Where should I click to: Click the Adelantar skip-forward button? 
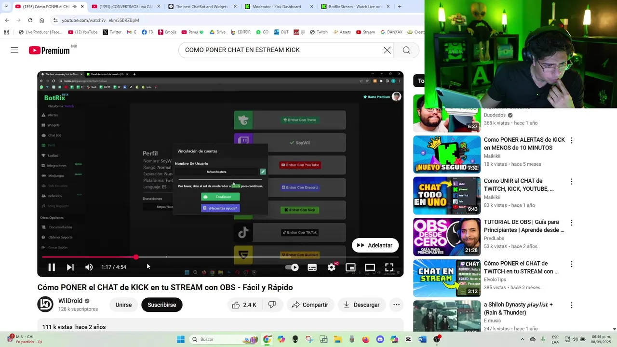(x=375, y=245)
